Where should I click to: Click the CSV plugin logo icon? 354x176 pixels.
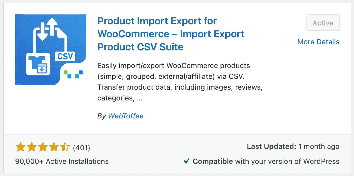50,50
